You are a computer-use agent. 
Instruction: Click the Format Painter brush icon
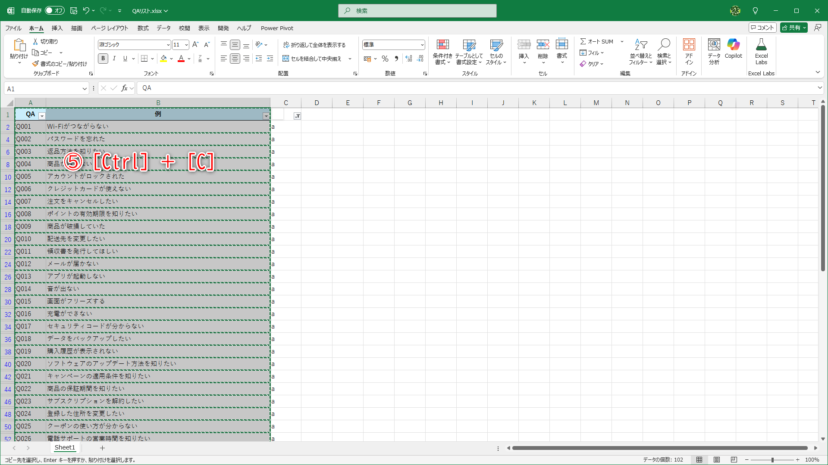pyautogui.click(x=35, y=64)
